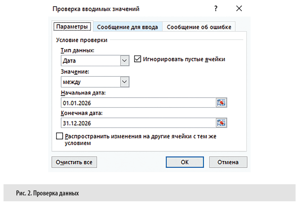Confirm validation settings with ОК
Viewport: 300px width, 206px height.
(x=184, y=162)
